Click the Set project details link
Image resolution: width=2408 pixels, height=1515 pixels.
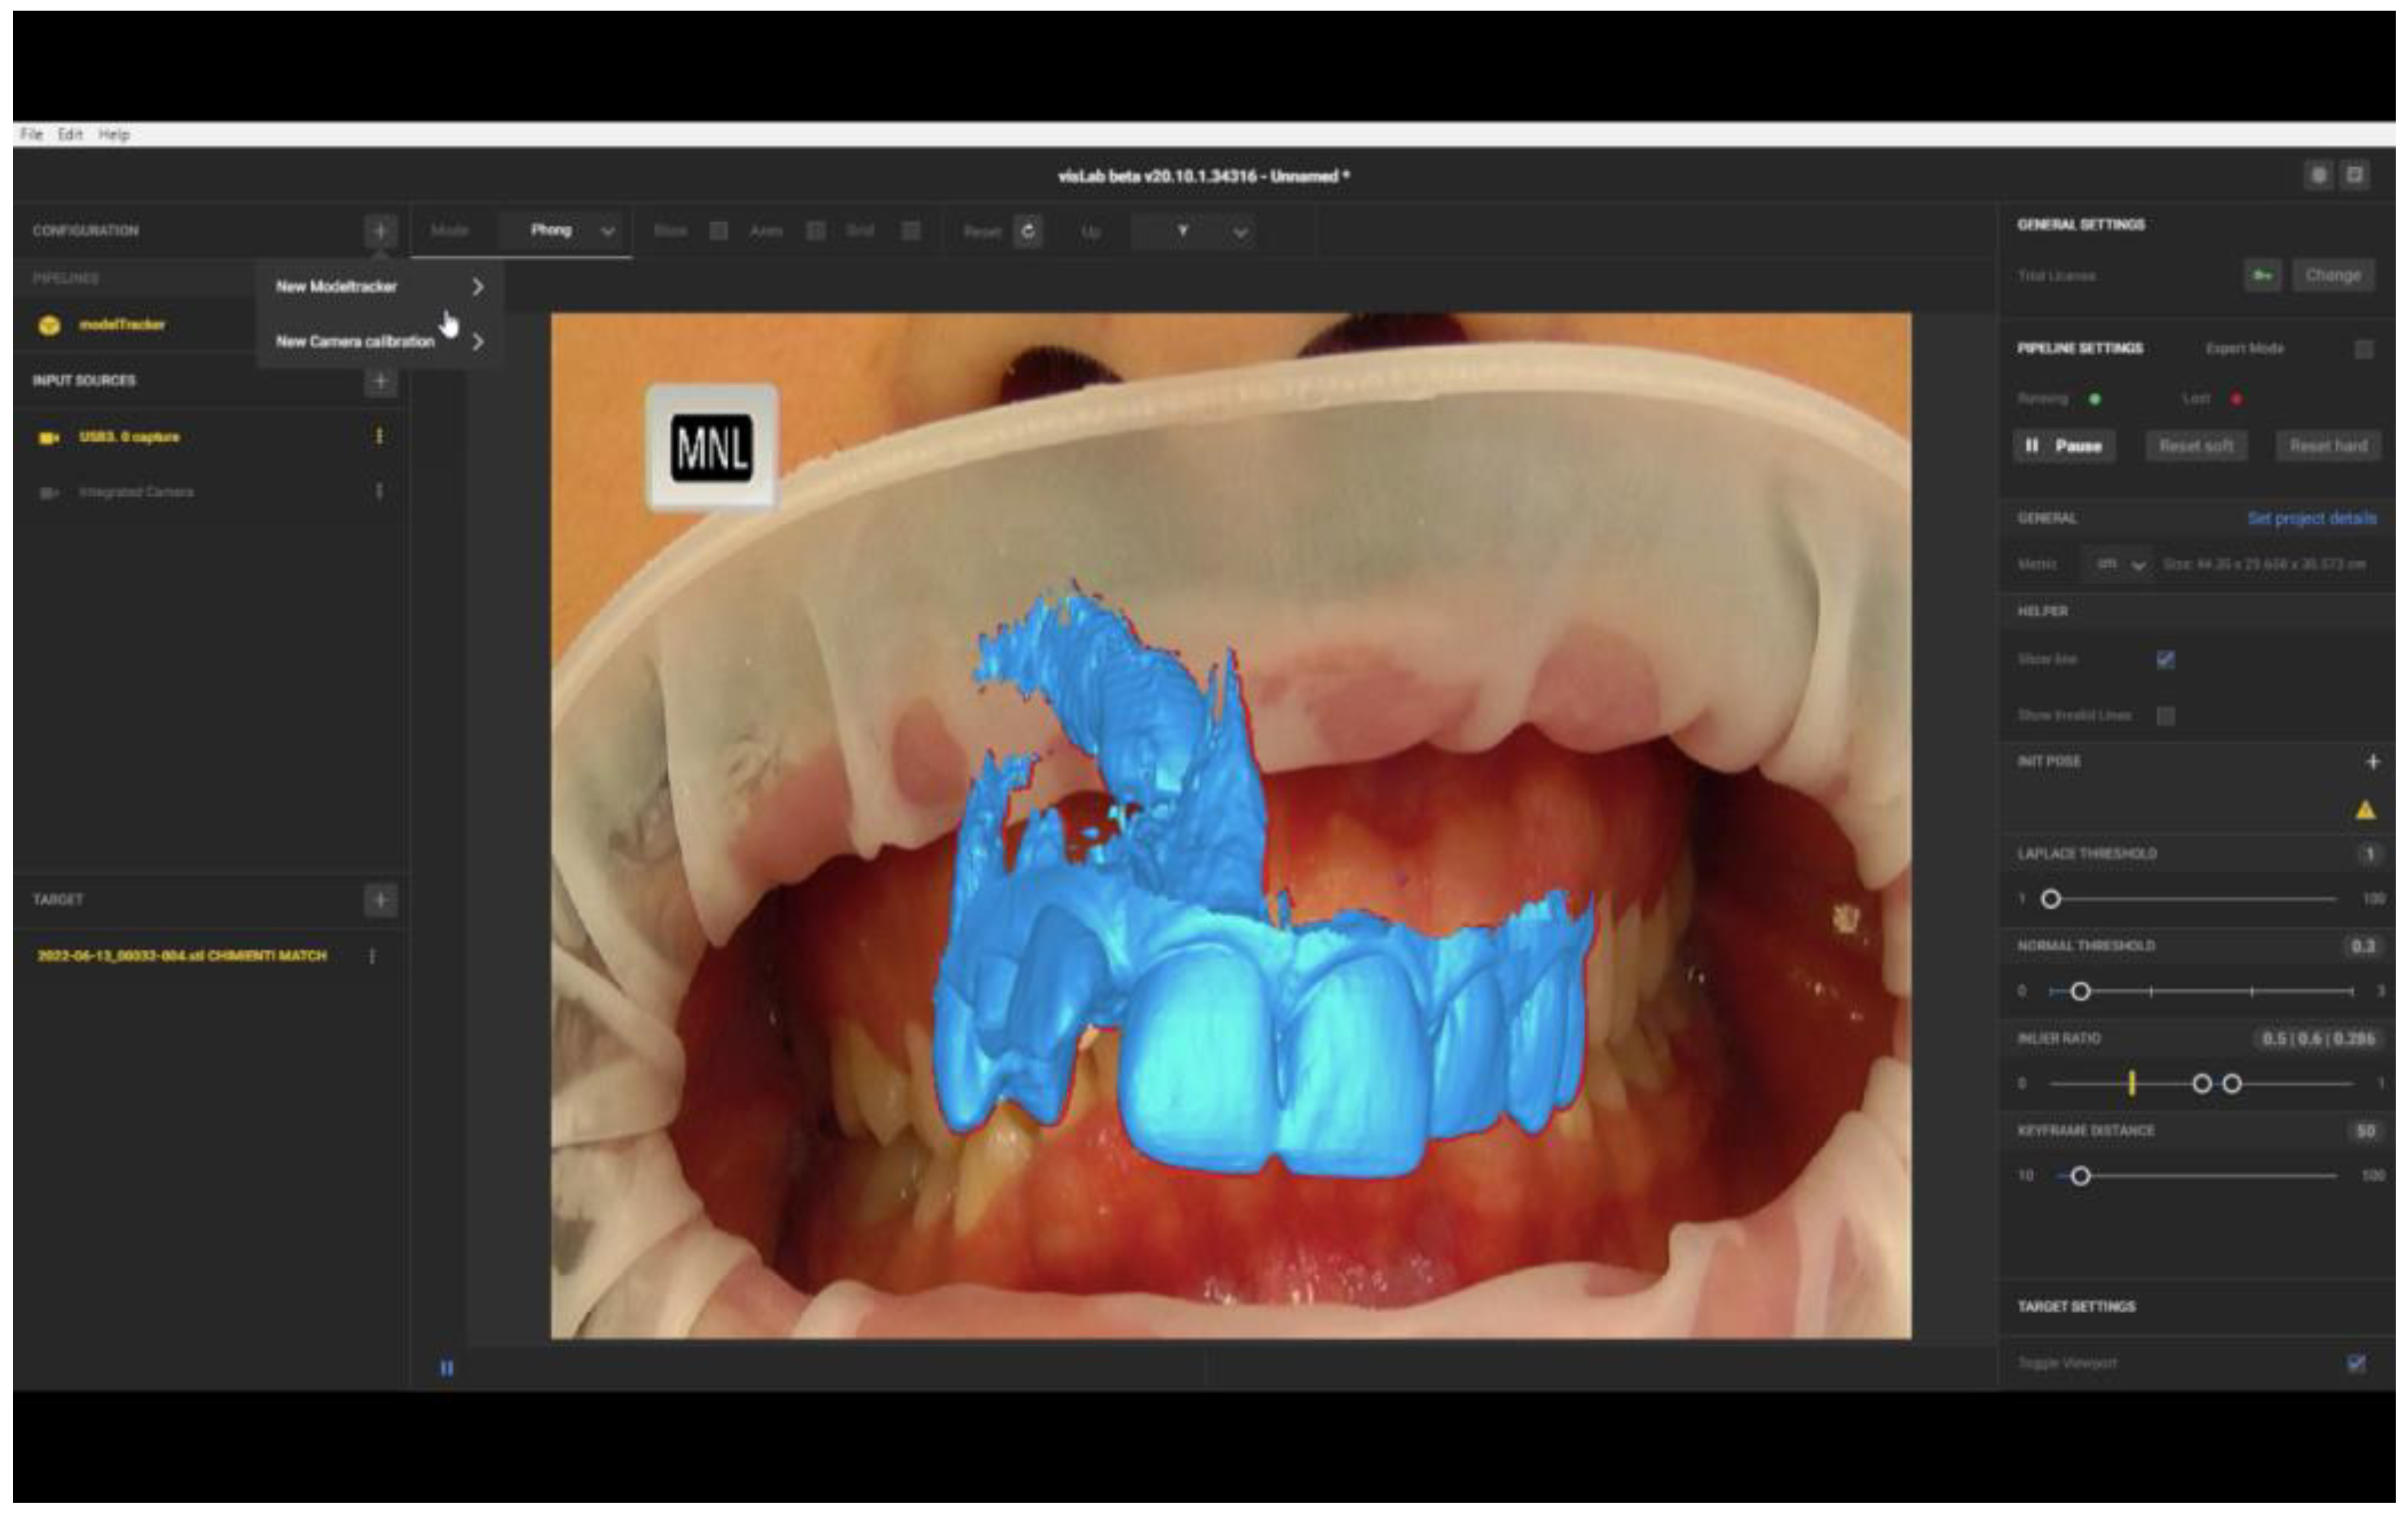[2311, 518]
